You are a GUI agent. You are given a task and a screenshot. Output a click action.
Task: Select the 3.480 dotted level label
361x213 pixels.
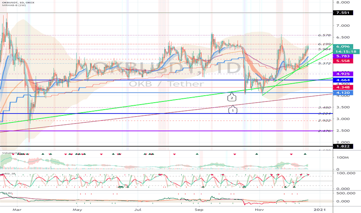point(324,108)
